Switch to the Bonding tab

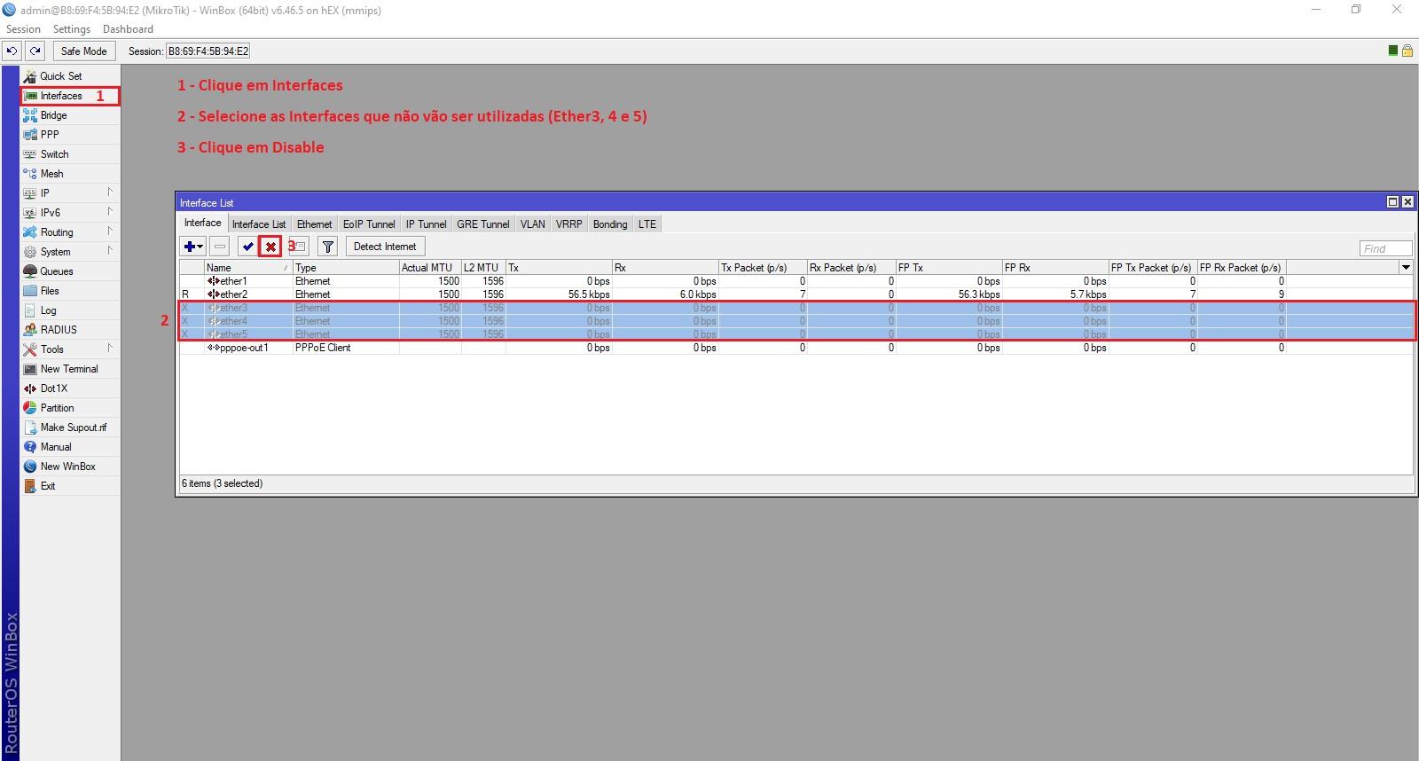[x=610, y=224]
